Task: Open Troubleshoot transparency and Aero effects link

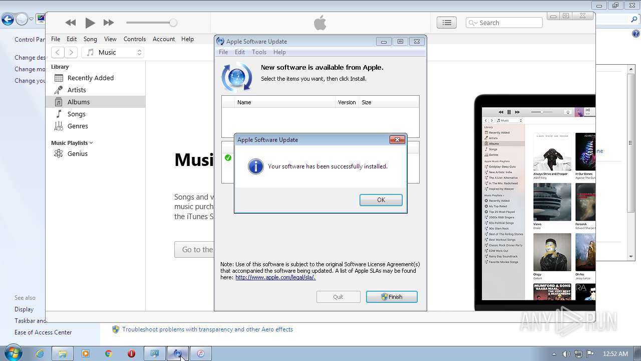Action: coord(207,329)
